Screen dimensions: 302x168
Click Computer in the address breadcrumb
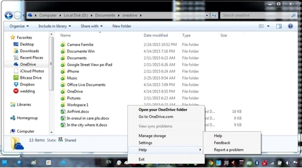[48, 15]
